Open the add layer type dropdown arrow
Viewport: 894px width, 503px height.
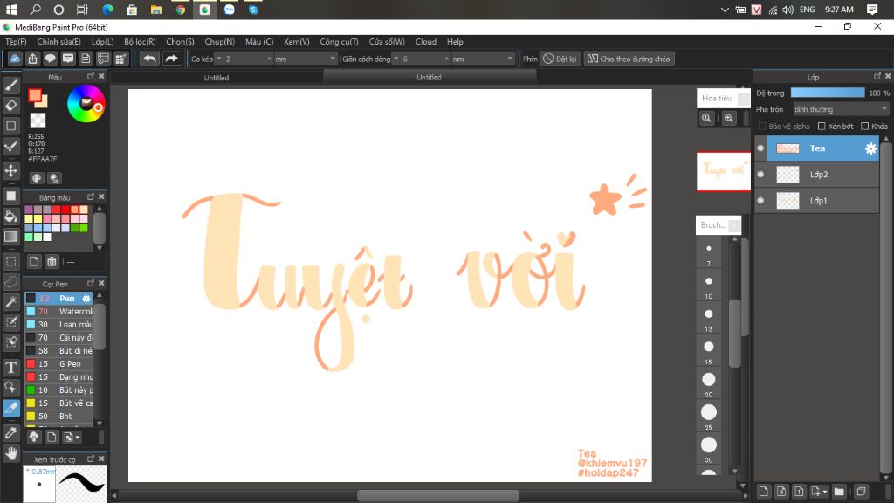(825, 491)
